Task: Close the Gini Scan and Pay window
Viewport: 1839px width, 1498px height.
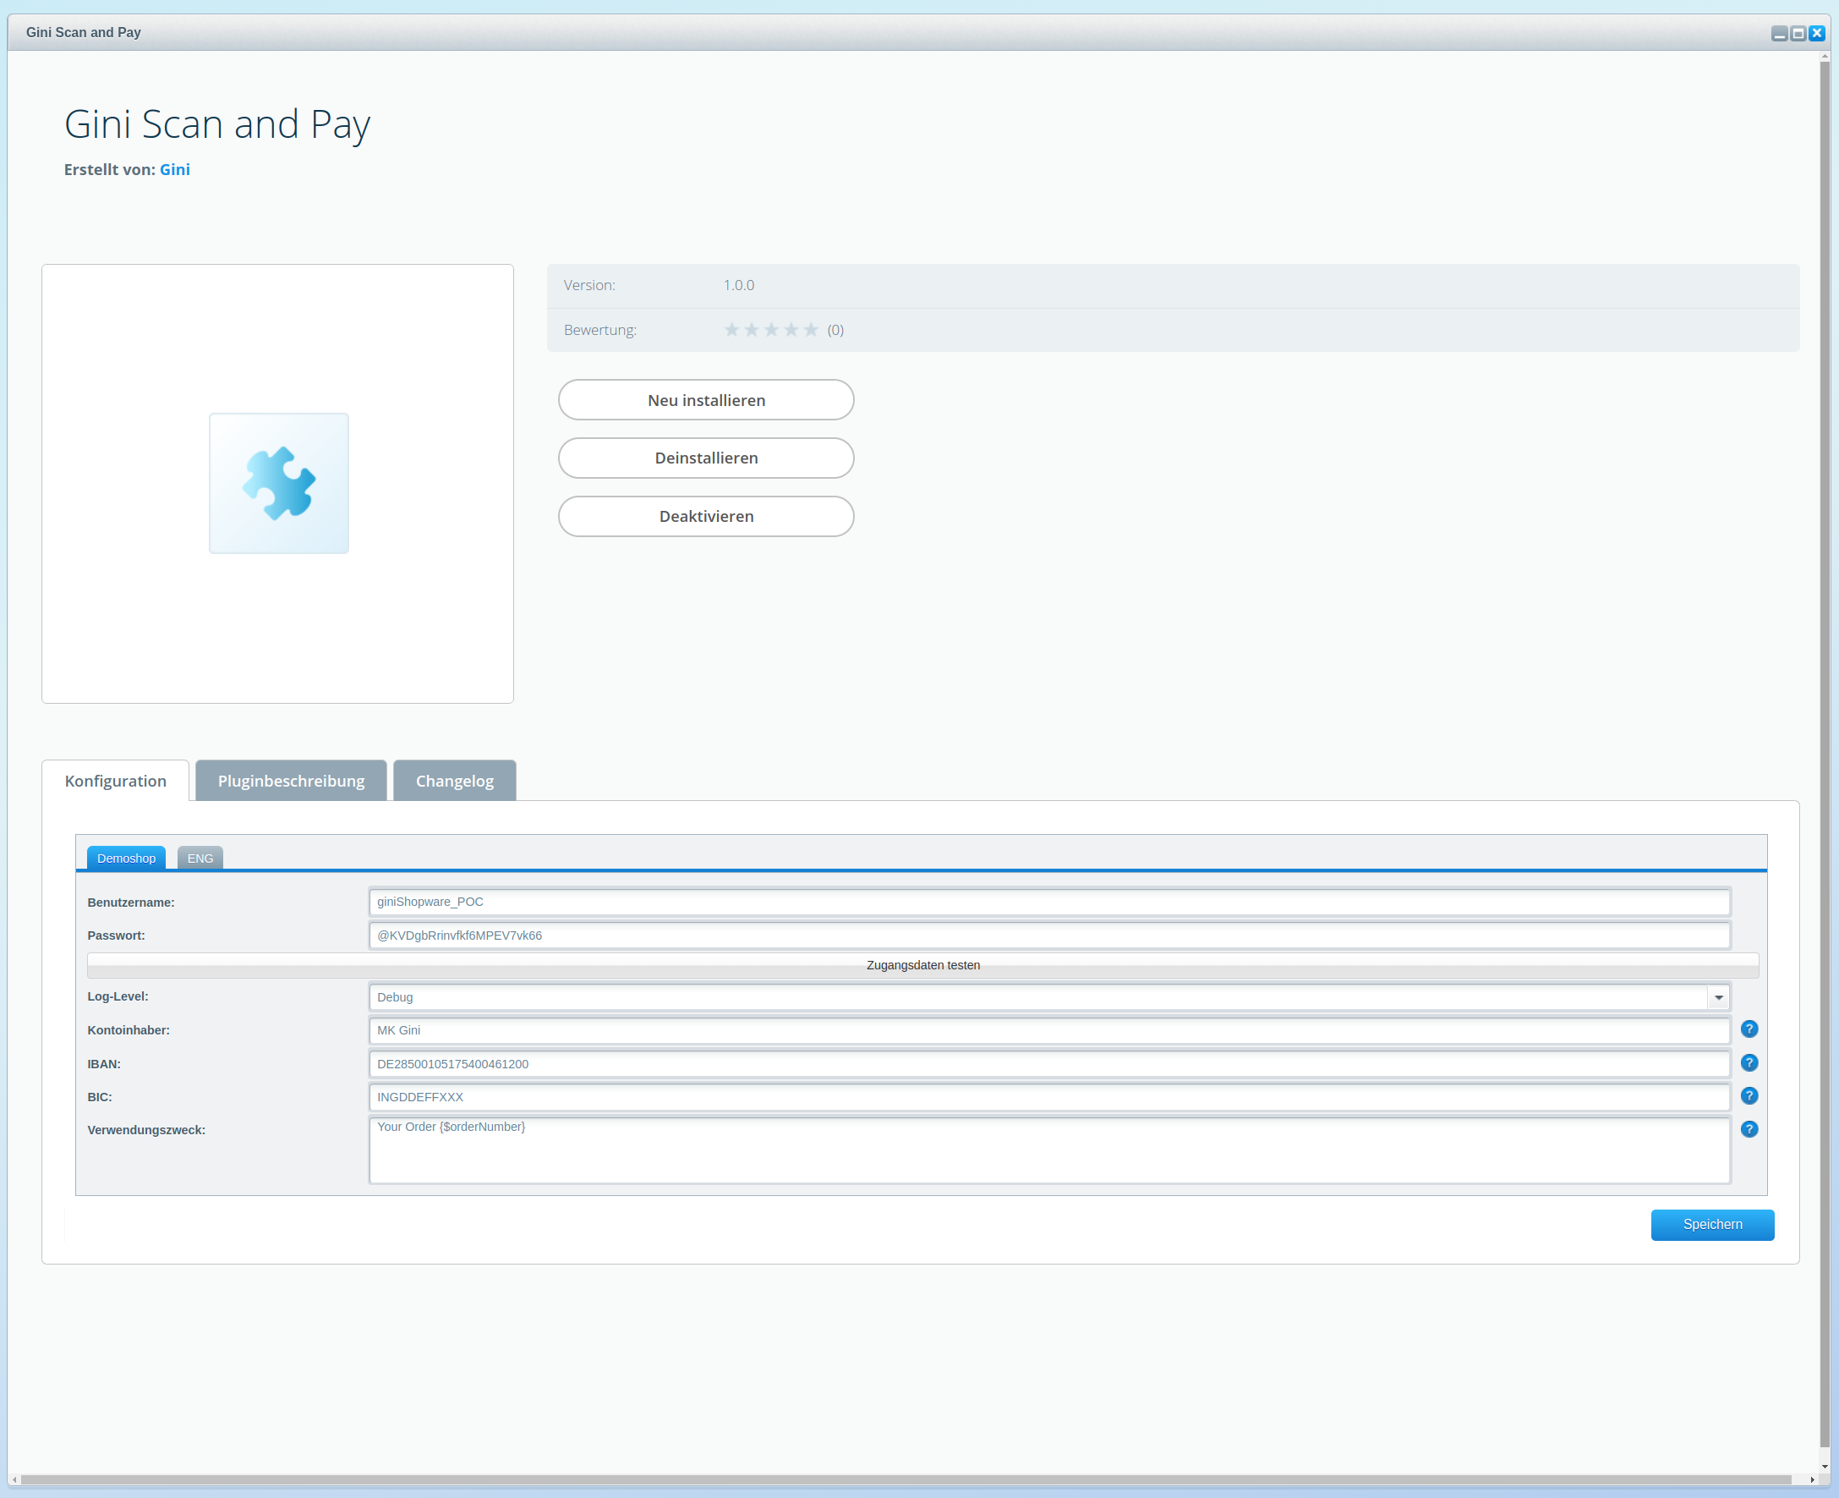Action: tap(1816, 33)
